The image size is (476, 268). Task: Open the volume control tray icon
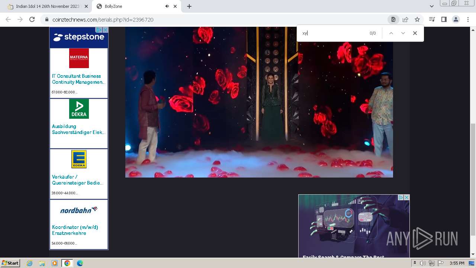423,263
